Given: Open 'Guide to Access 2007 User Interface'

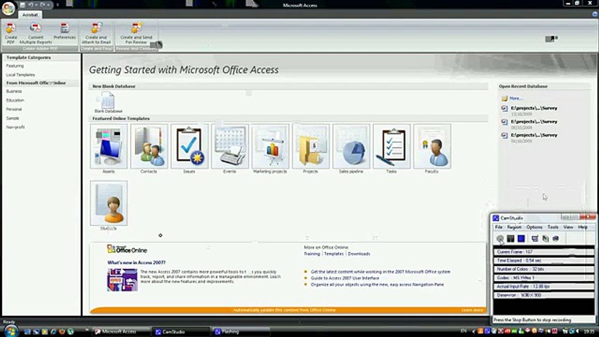Looking at the screenshot, I should 345,278.
